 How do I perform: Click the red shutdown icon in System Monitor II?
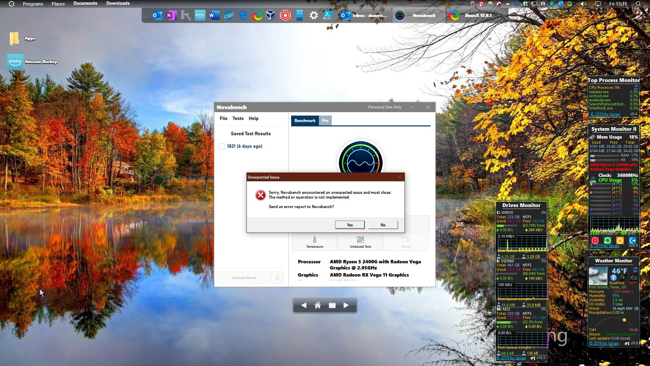pyautogui.click(x=595, y=240)
